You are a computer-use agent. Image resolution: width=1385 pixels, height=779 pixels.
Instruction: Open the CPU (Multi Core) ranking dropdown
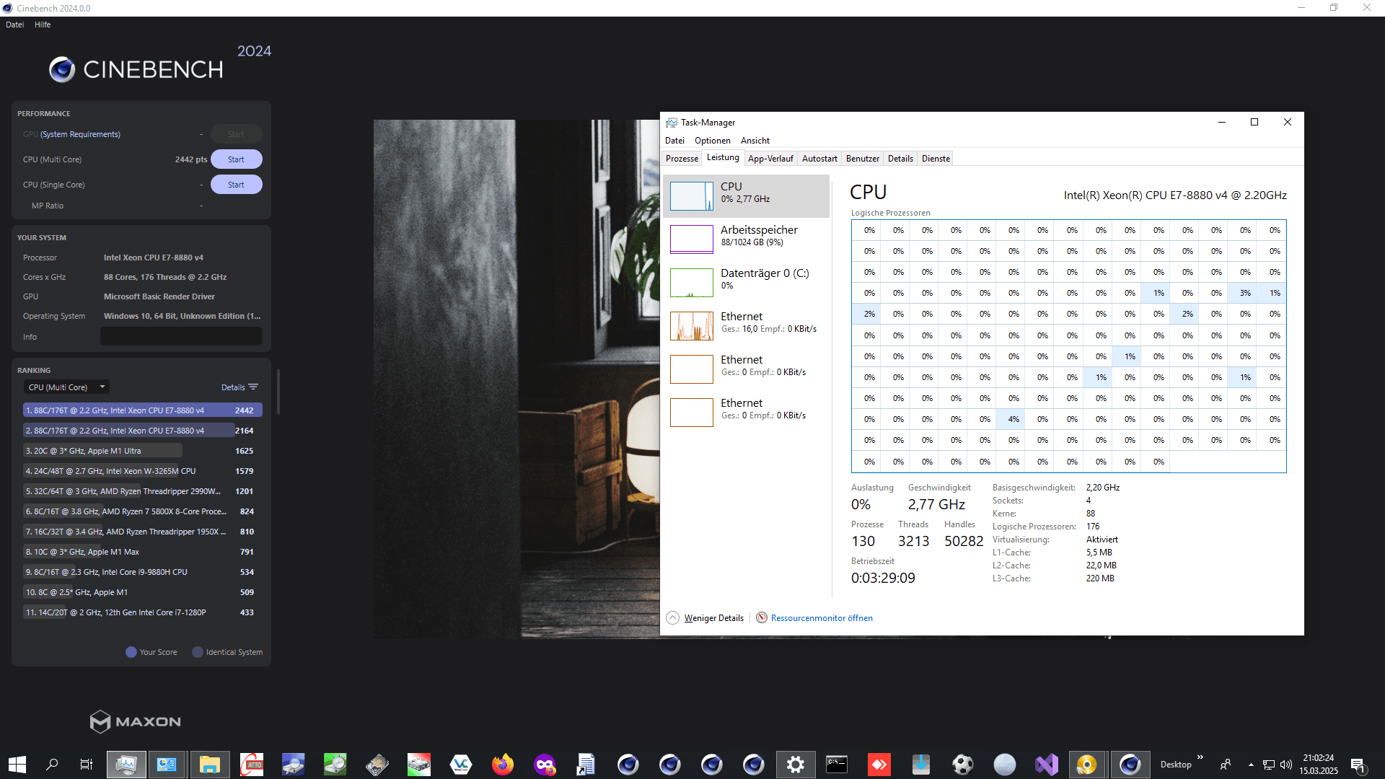coord(66,387)
